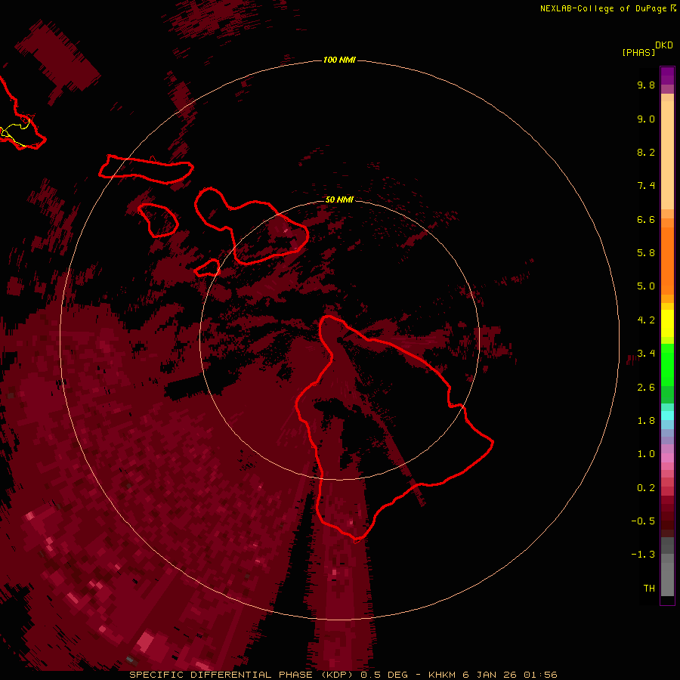680x680 pixels.
Task: Click the 9.8 scale value
Action: pyautogui.click(x=646, y=85)
